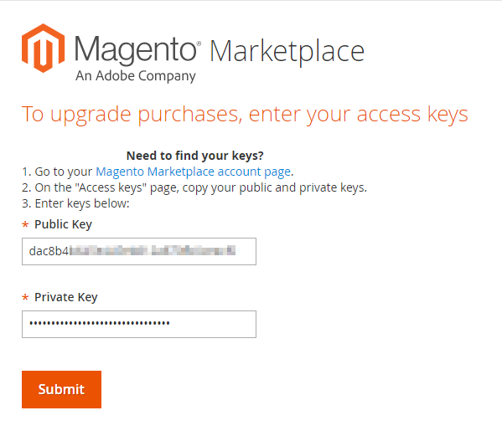Click the Magento wordmark text

click(x=136, y=49)
